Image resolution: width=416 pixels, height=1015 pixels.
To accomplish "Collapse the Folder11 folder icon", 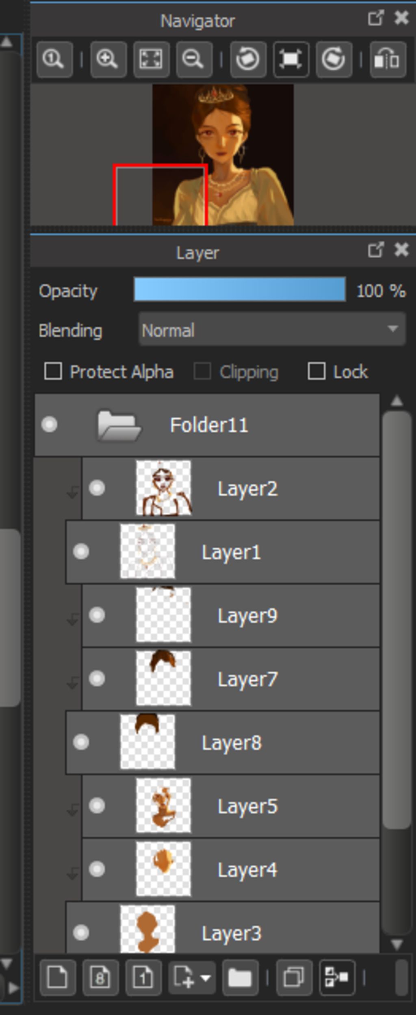I will pos(119,425).
